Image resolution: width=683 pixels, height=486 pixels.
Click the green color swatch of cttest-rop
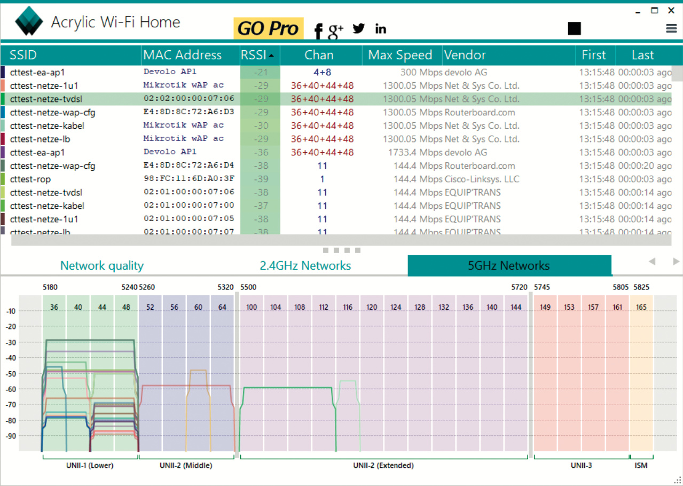point(3,179)
